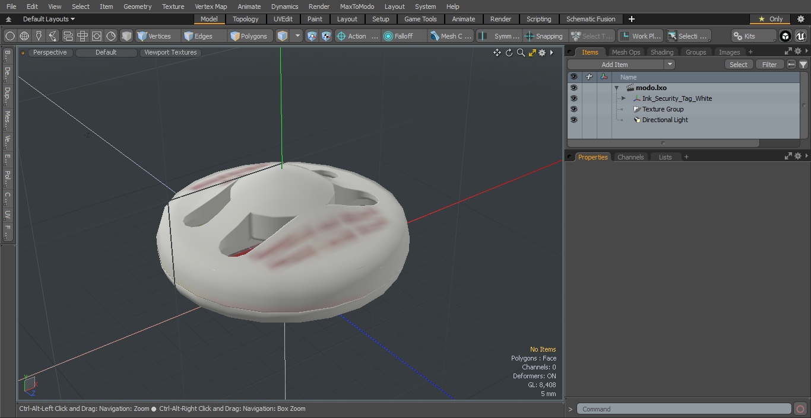Click the Command input field

click(x=684, y=409)
